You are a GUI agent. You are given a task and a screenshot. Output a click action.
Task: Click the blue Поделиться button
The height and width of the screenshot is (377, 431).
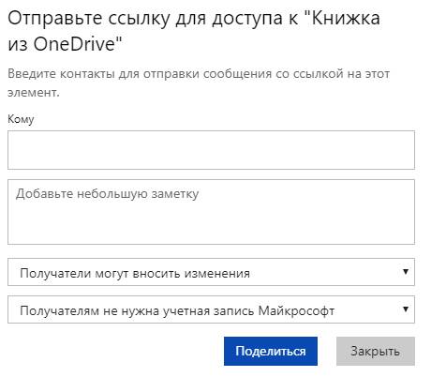[x=271, y=351]
